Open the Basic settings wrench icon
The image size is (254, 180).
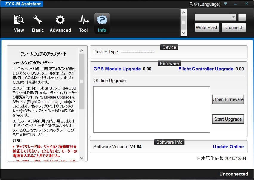pyautogui.click(x=38, y=23)
